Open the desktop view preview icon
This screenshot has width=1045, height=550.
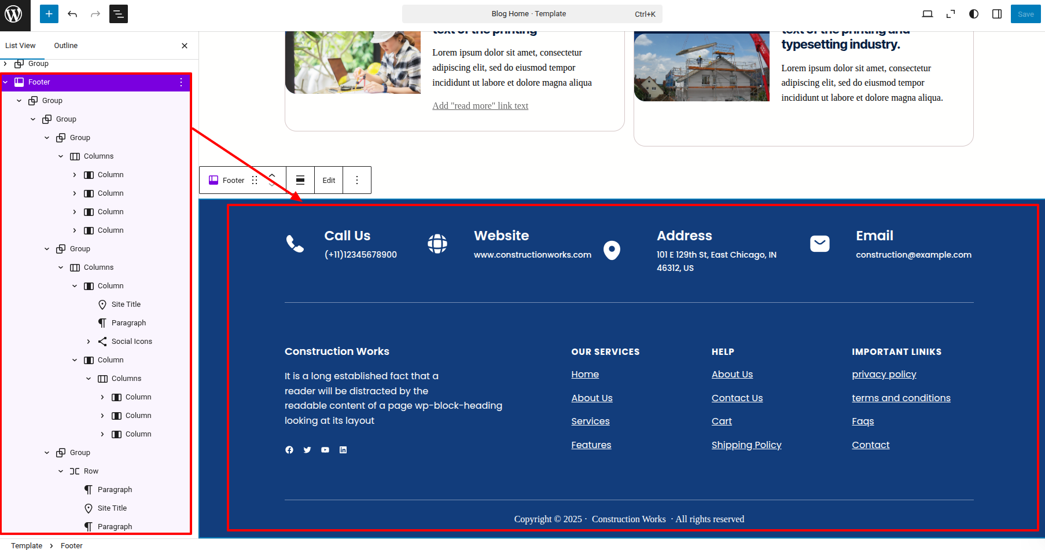pos(928,14)
